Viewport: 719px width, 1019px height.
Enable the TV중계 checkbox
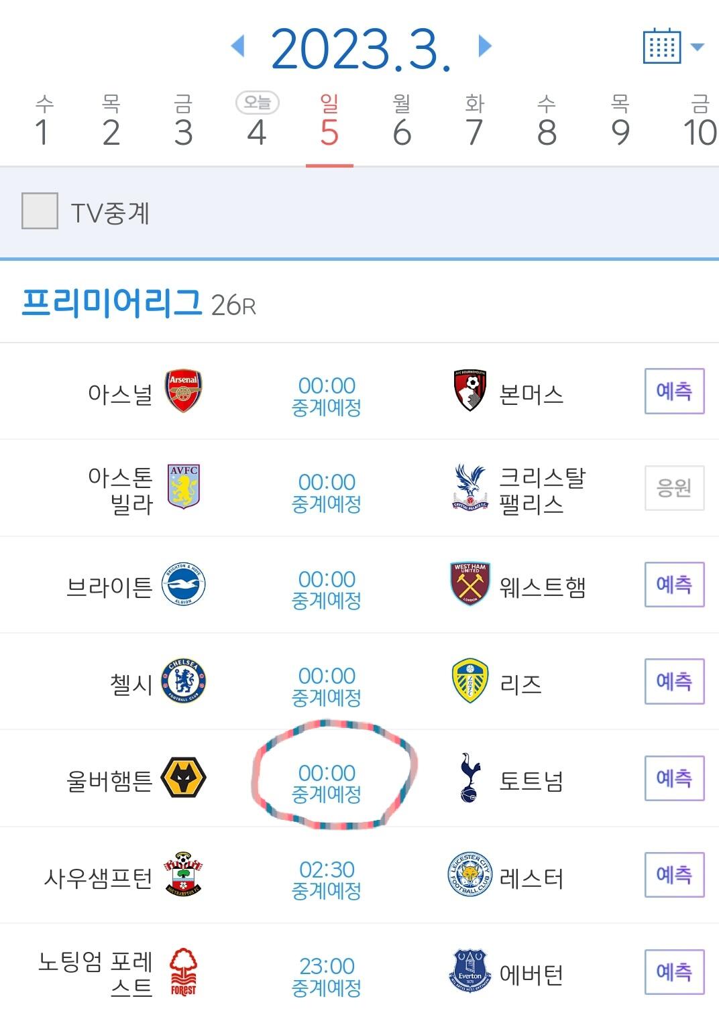(x=40, y=211)
